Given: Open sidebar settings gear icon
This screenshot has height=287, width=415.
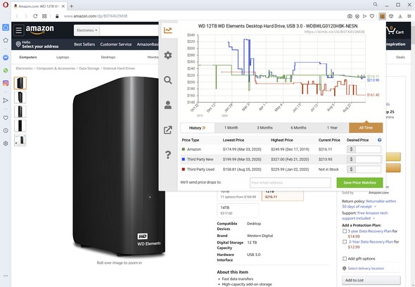Looking at the screenshot, I should 6,143.
